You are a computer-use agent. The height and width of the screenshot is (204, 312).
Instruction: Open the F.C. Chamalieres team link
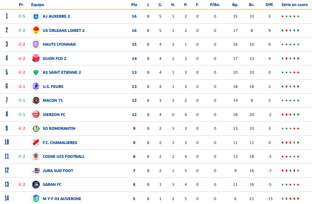(61, 143)
